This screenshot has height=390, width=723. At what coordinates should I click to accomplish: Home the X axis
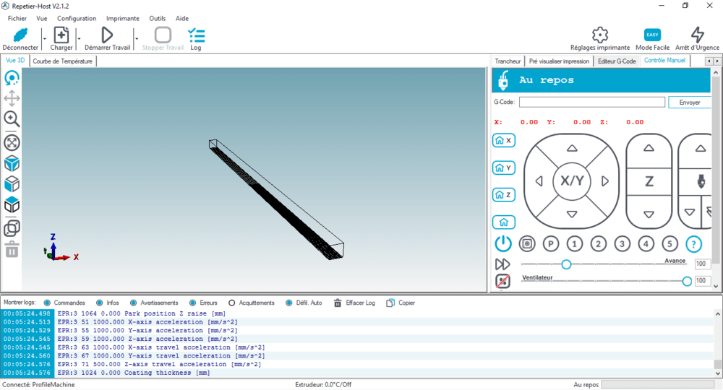(503, 140)
